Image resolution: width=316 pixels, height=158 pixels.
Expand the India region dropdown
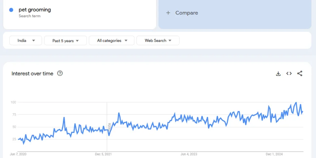(26, 40)
